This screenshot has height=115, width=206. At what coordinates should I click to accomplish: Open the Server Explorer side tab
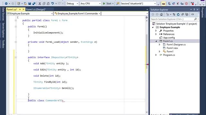(3, 30)
